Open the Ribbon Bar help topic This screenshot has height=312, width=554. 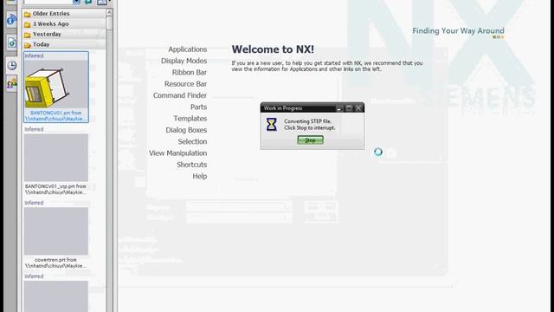point(190,72)
